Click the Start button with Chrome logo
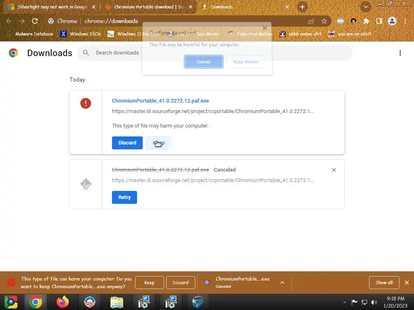 (x=11, y=302)
